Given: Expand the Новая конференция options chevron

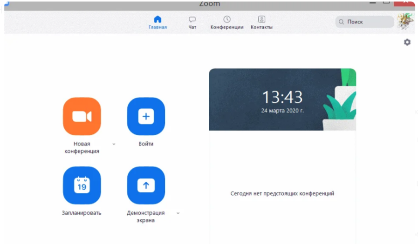Looking at the screenshot, I should (x=114, y=144).
